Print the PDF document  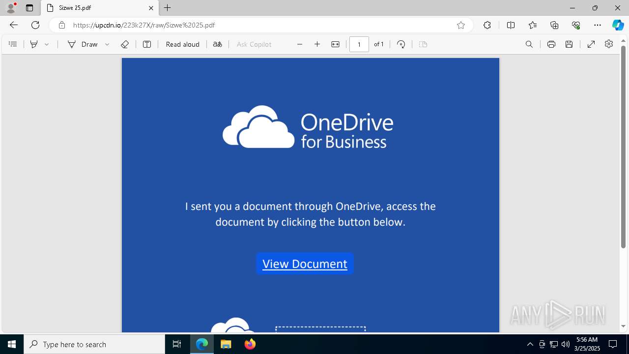point(551,44)
